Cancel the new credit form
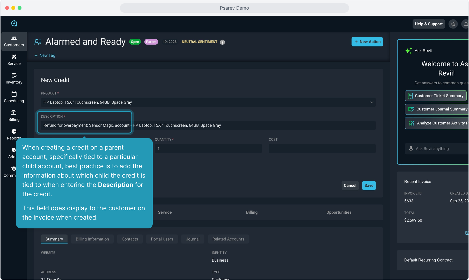Screen dimensions: 469x280 [x=350, y=186]
